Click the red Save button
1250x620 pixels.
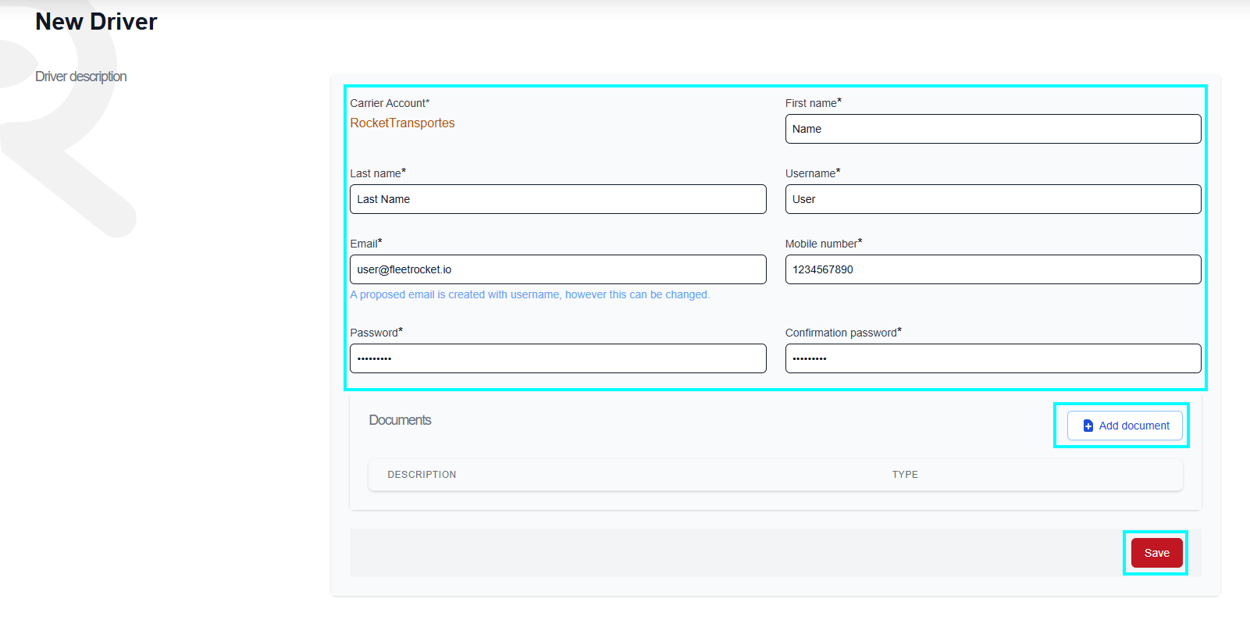coord(1157,553)
